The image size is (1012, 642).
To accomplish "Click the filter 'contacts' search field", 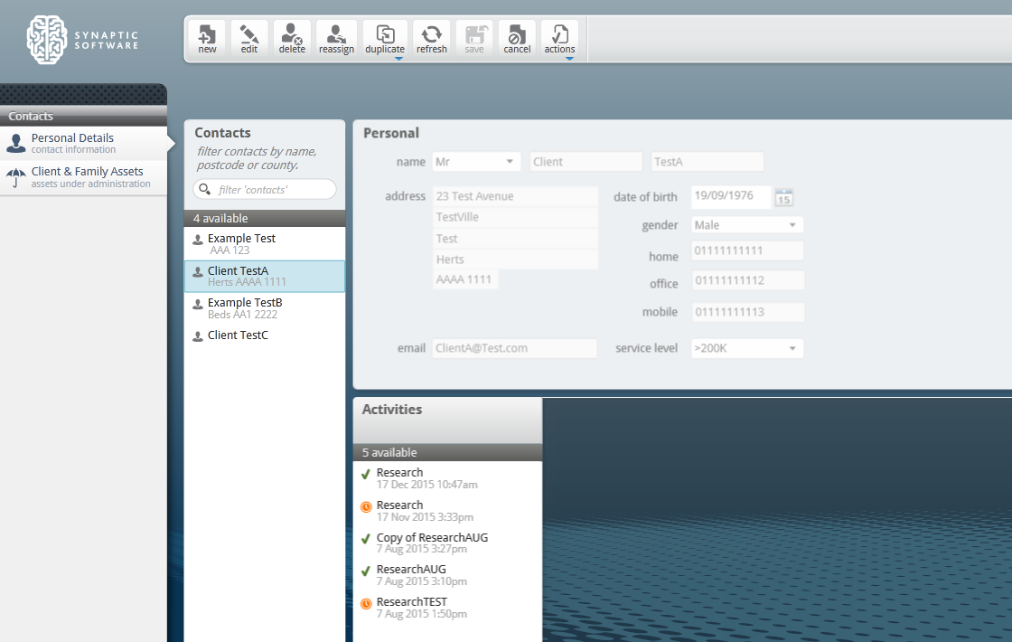I will tap(265, 189).
